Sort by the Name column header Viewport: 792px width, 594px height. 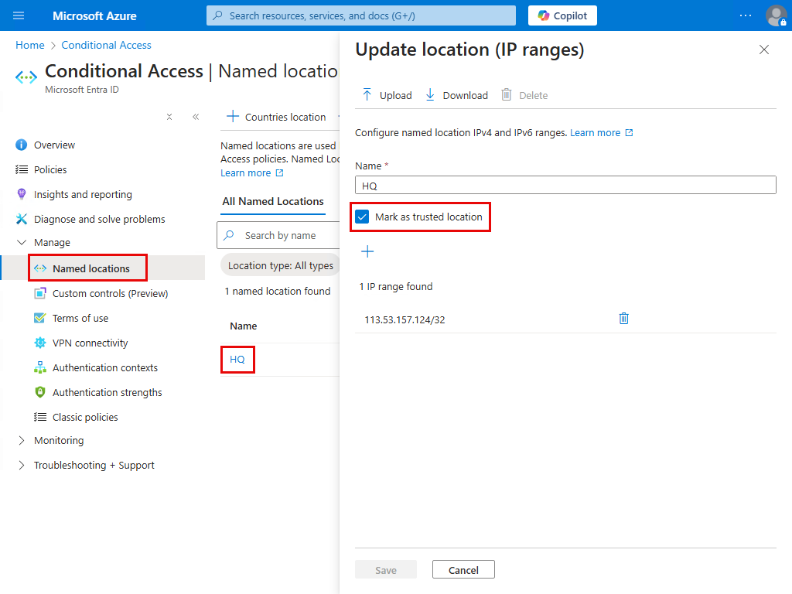point(244,326)
